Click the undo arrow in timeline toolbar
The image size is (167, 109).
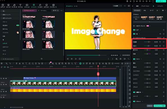click(x=10, y=63)
